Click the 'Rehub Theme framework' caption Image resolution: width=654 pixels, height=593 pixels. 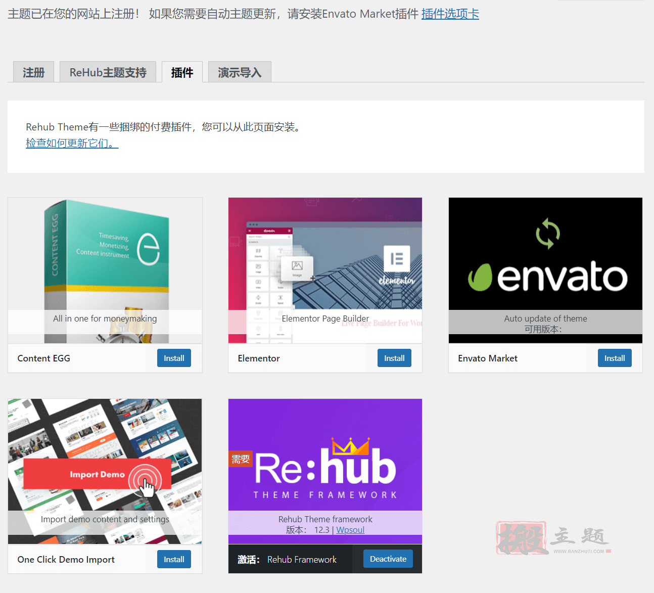[x=325, y=519]
